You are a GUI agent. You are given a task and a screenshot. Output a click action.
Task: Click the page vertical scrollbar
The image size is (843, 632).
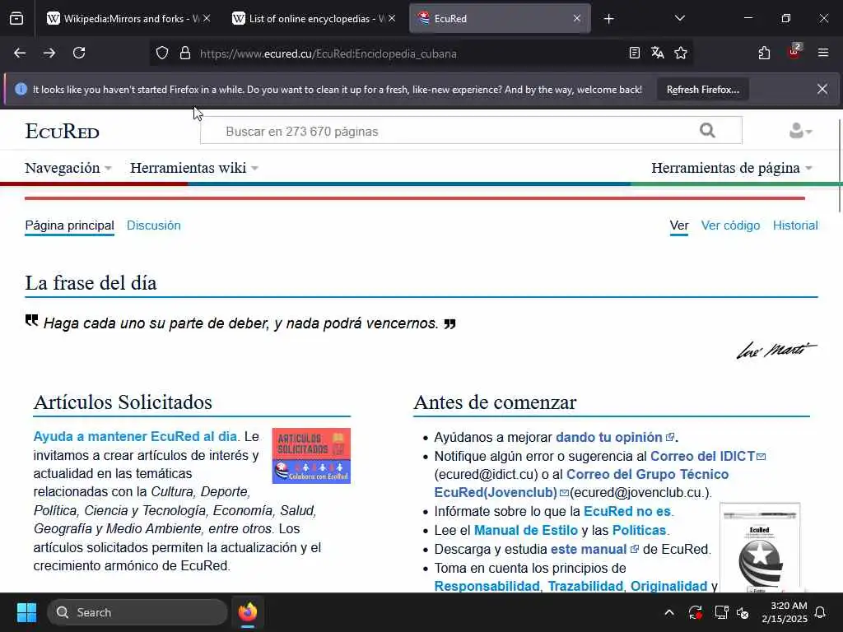839,165
